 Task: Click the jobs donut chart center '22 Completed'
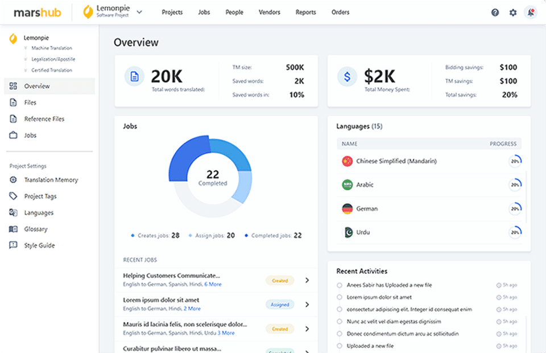[213, 178]
